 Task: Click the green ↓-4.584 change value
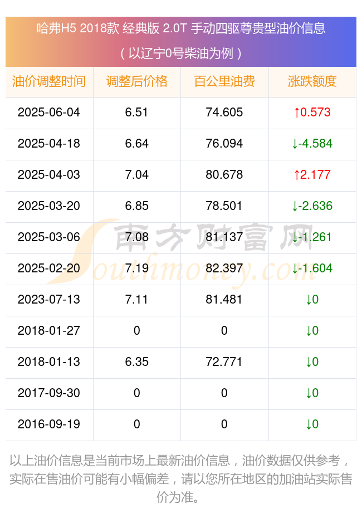tap(312, 144)
